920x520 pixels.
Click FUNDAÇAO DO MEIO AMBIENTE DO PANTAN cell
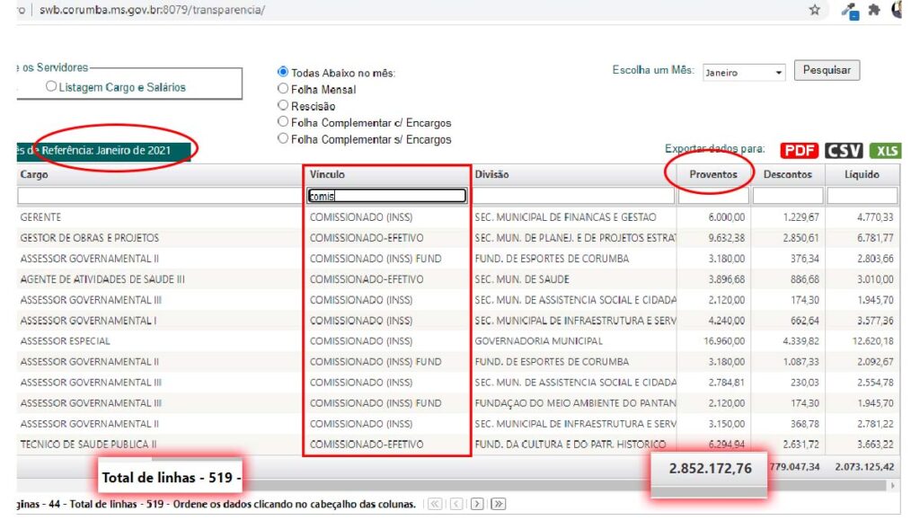pos(575,402)
